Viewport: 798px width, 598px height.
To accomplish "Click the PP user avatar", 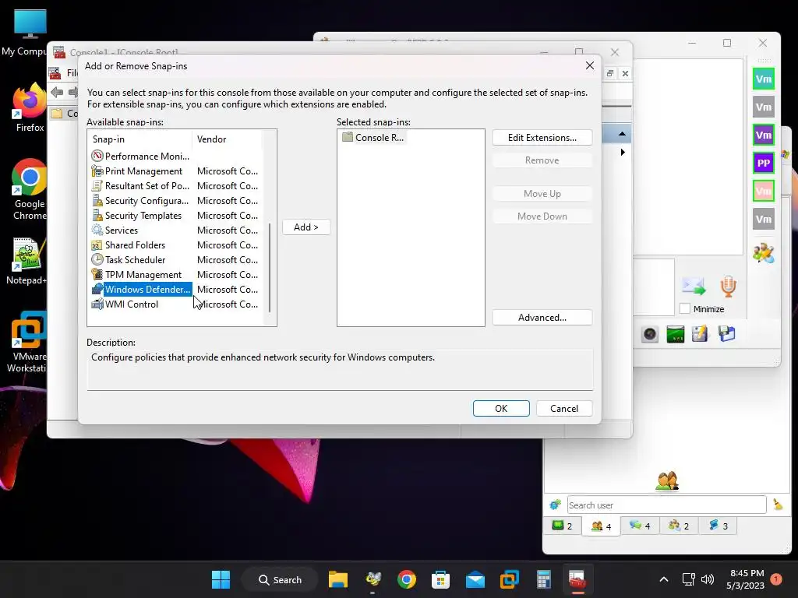I will click(764, 163).
